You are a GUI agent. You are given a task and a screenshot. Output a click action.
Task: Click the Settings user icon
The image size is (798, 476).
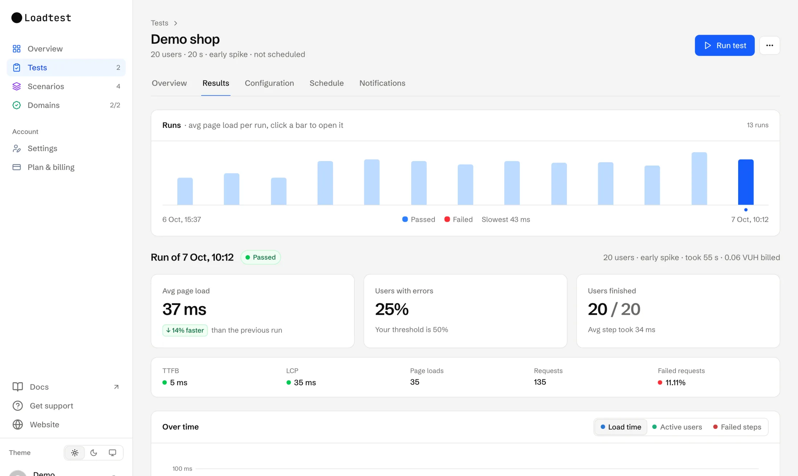click(17, 149)
